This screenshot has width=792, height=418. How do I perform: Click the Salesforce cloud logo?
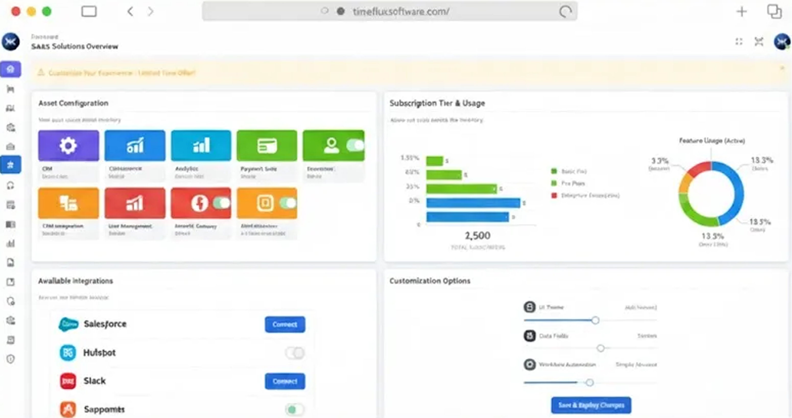(x=68, y=324)
